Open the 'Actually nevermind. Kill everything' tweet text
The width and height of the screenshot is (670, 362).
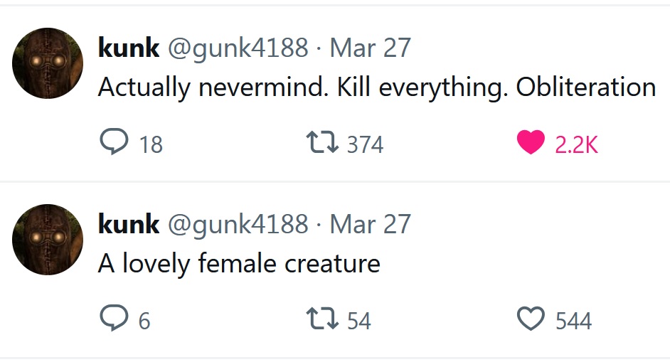376,87
